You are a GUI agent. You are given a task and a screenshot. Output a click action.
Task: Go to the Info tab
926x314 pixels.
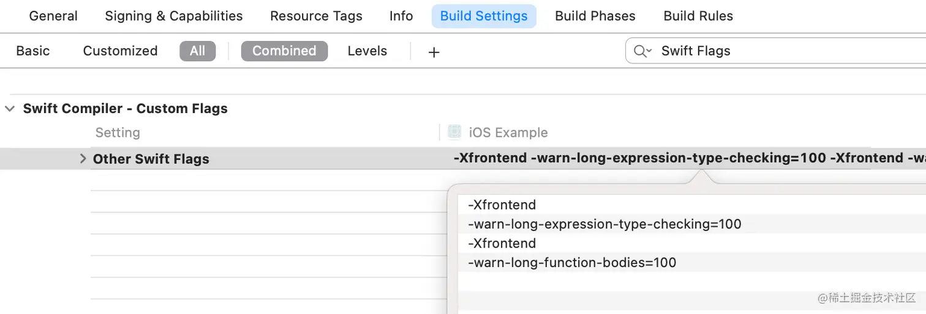coord(401,16)
